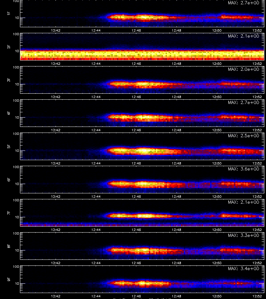Select the MAX: 3.4e+00 text in panel 9F
The height and width of the screenshot is (299, 266).
coord(243,268)
